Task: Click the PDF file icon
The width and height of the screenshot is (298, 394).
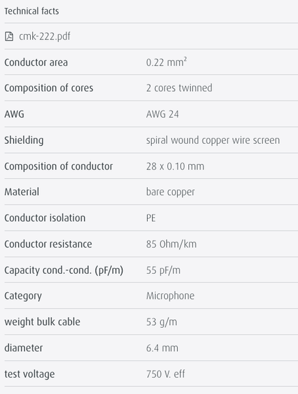Action: (x=9, y=36)
